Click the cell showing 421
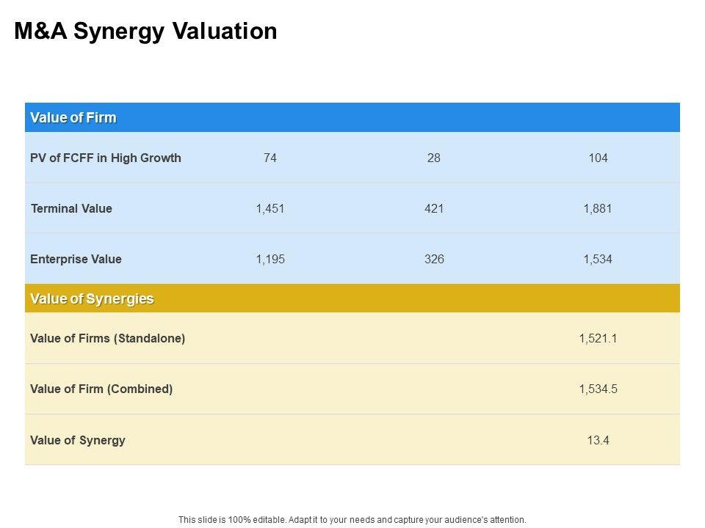The image size is (705, 528). pyautogui.click(x=434, y=209)
